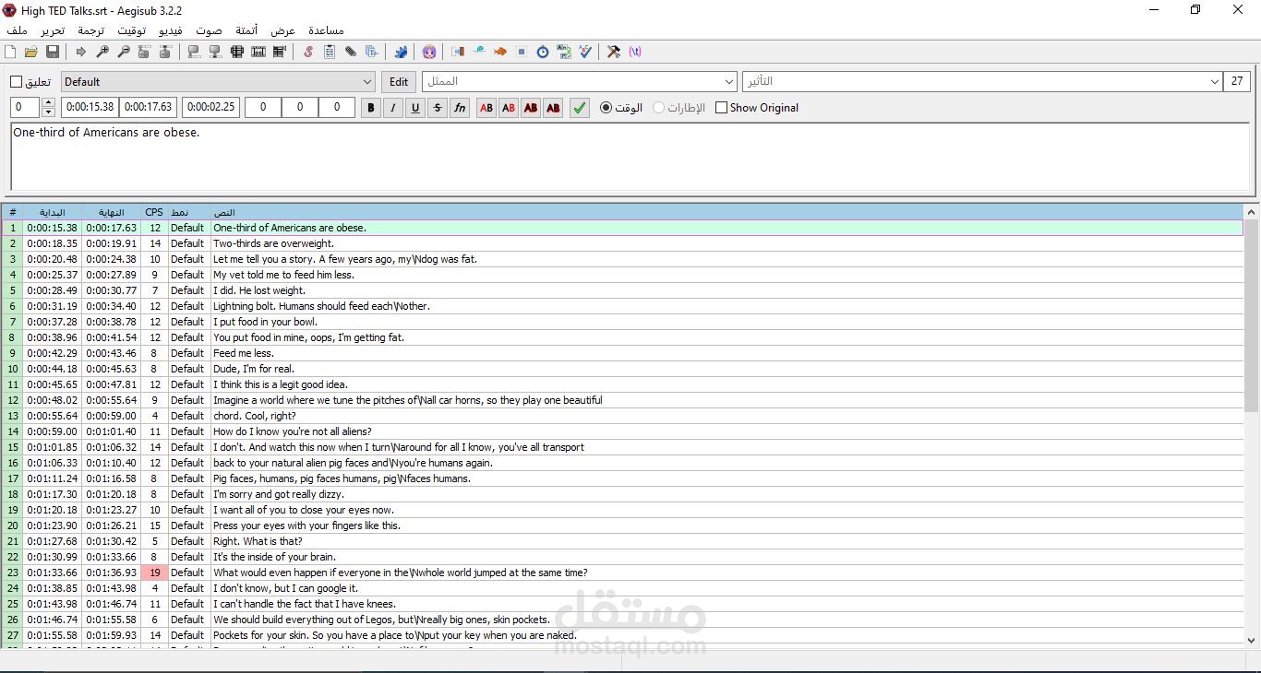Open the Edit style button
The image size is (1261, 673).
[399, 81]
